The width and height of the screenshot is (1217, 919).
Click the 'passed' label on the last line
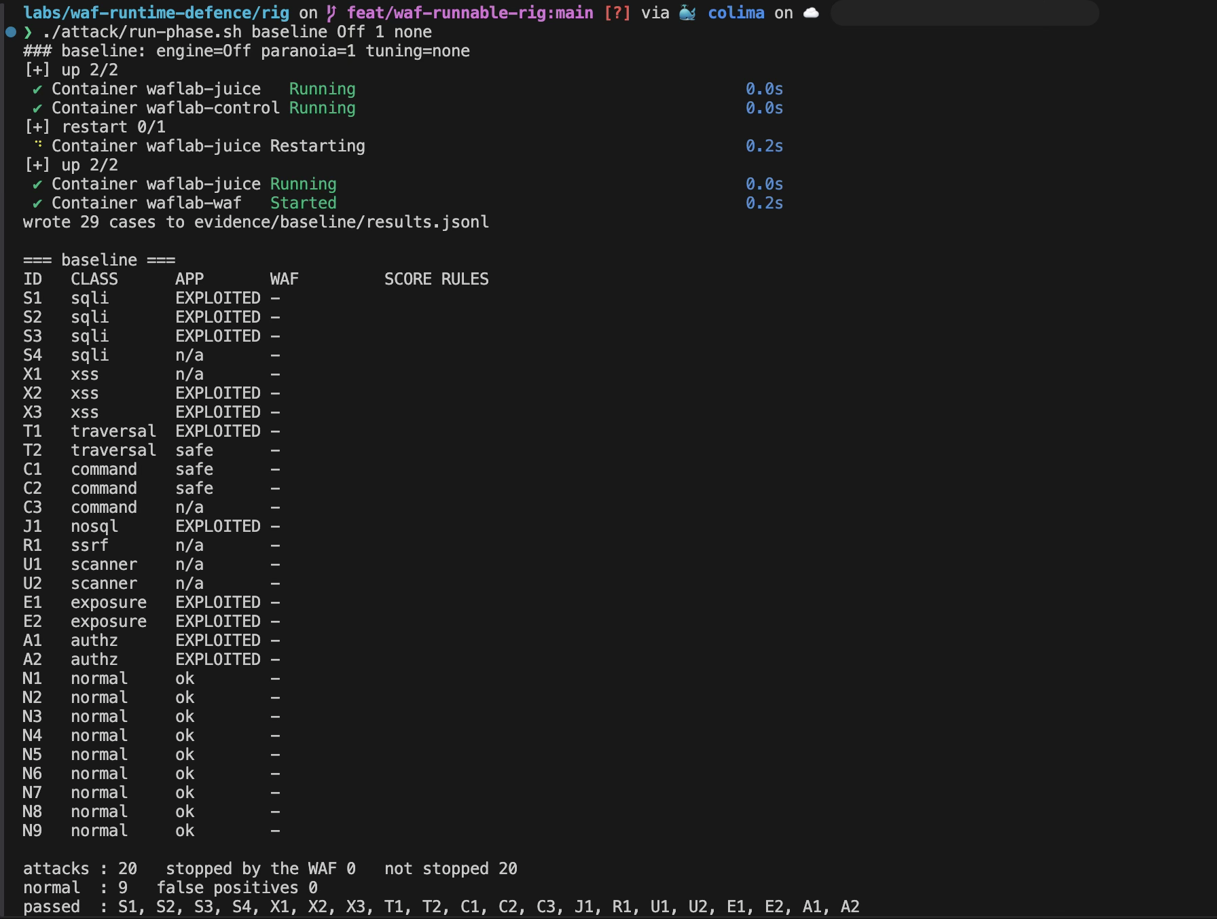[x=52, y=907]
